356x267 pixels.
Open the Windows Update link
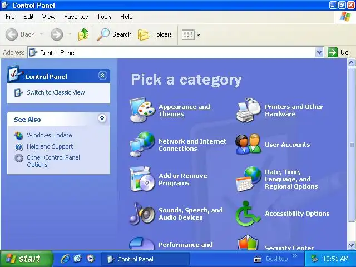[50, 135]
